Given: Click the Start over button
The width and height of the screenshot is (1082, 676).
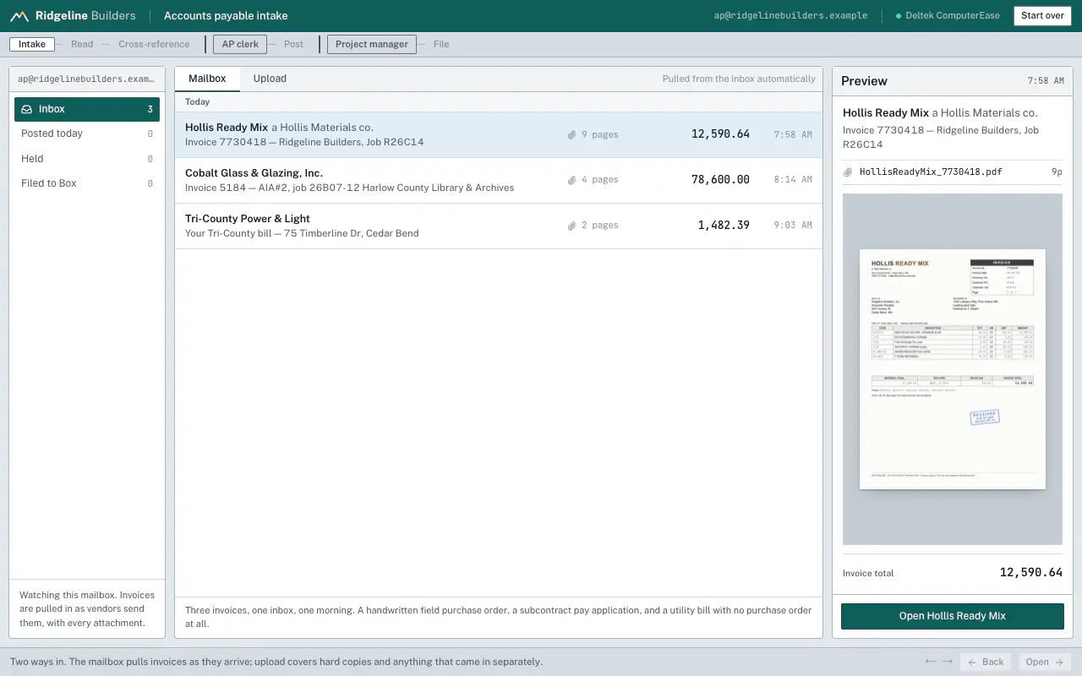Looking at the screenshot, I should click(x=1042, y=16).
